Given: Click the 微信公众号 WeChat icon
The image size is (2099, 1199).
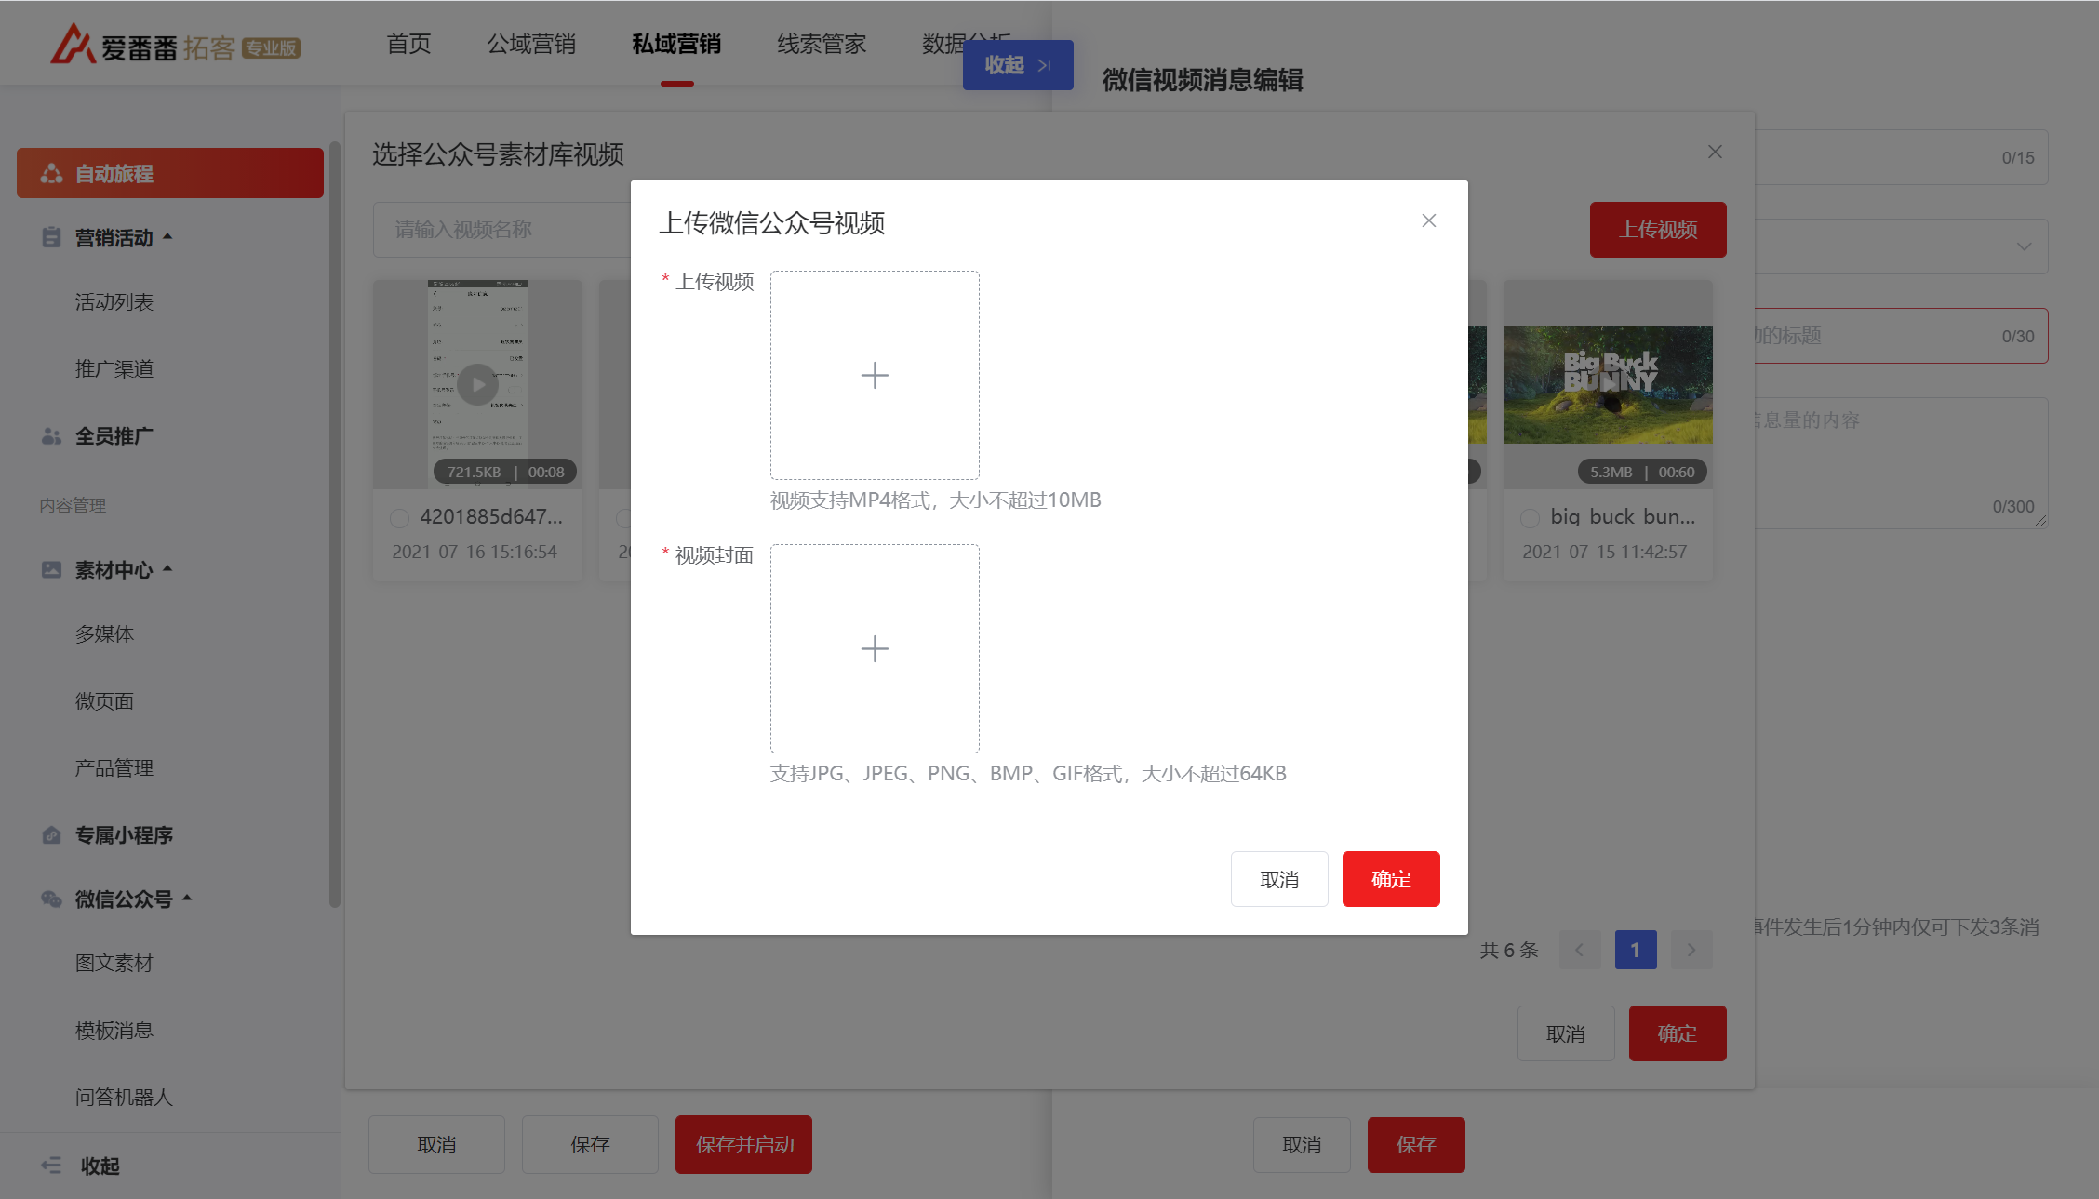Looking at the screenshot, I should tap(52, 899).
